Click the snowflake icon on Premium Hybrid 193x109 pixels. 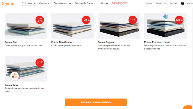165,16
